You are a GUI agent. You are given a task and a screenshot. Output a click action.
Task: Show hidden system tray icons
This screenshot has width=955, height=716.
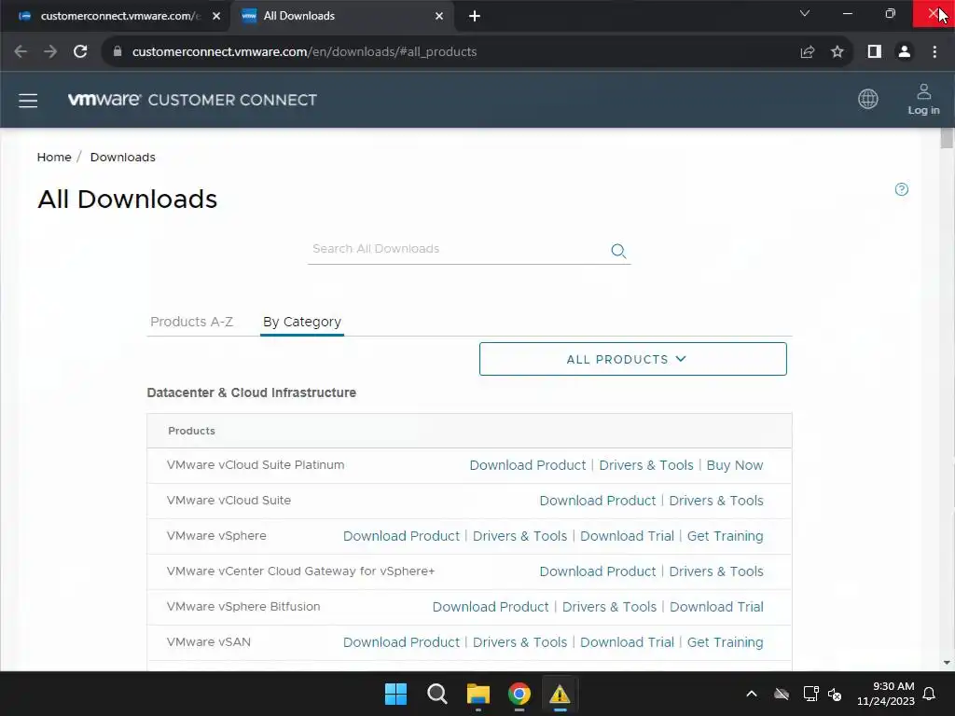(752, 694)
